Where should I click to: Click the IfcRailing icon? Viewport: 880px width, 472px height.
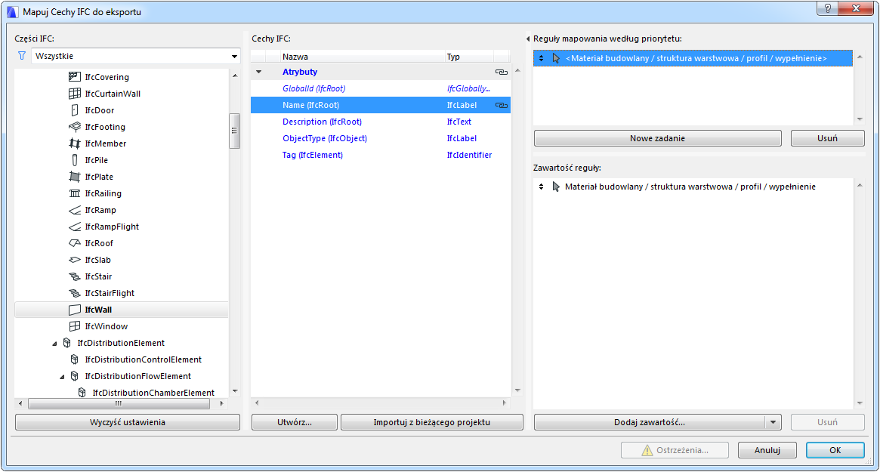pyautogui.click(x=74, y=193)
